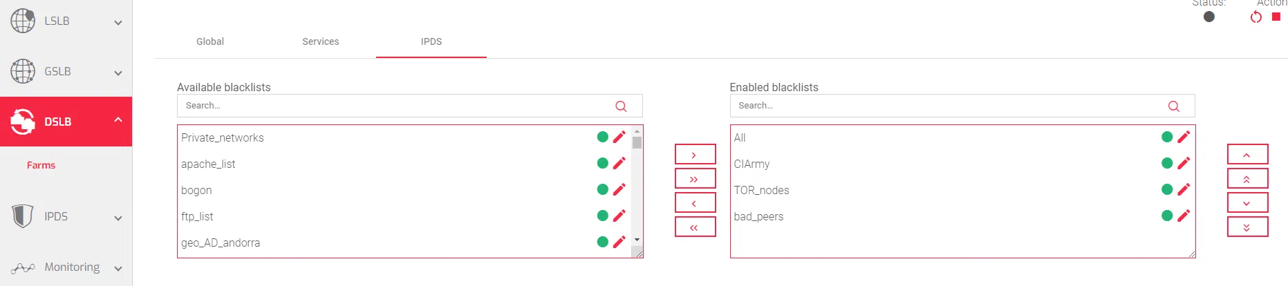The width and height of the screenshot is (1288, 286).
Task: Click green status dot for bogon
Action: click(x=602, y=189)
